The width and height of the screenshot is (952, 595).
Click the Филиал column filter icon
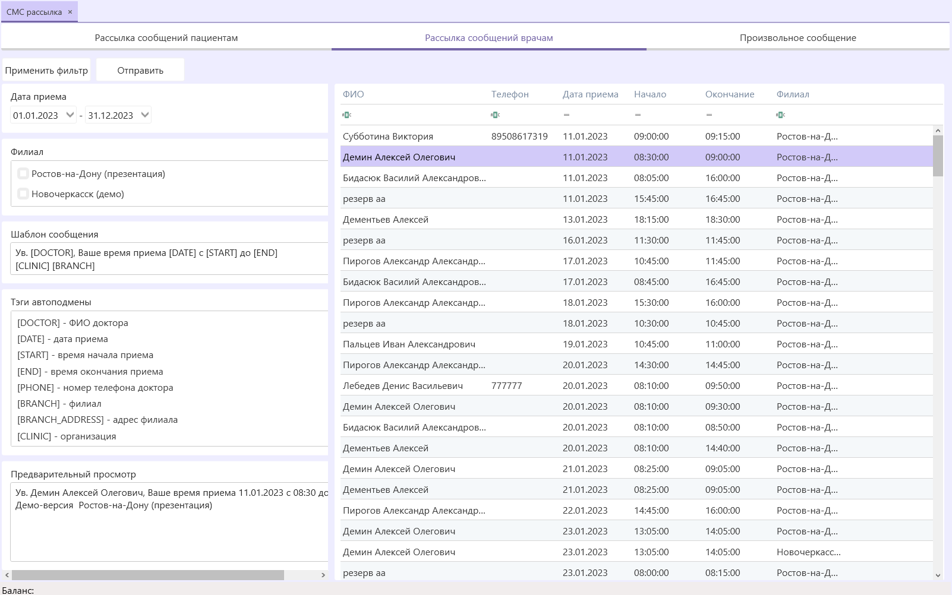[x=781, y=115]
